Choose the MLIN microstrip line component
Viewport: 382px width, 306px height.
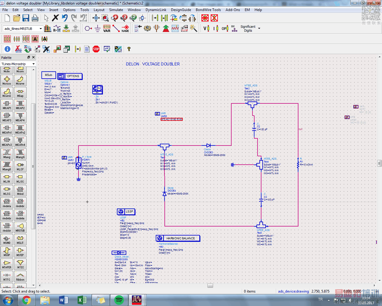[7, 178]
